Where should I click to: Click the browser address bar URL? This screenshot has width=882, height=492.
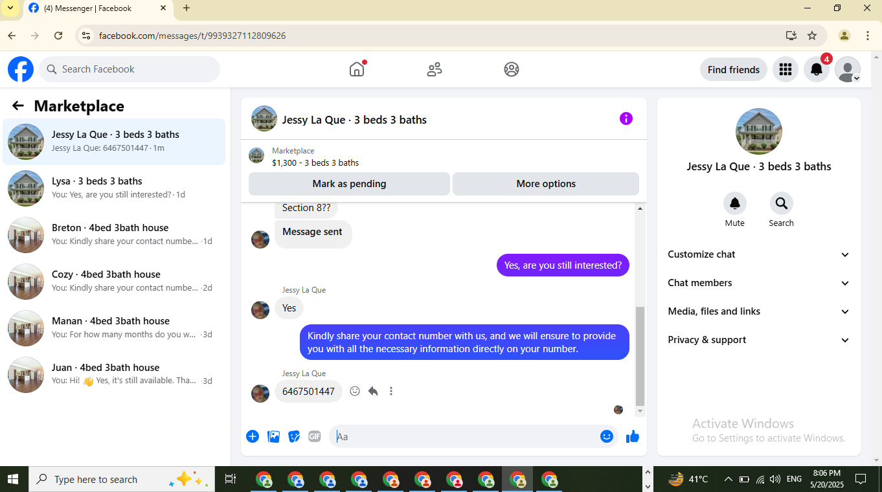point(192,36)
